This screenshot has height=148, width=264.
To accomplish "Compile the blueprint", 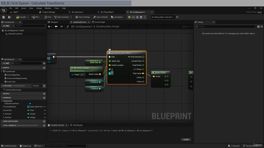I will 21,17.
